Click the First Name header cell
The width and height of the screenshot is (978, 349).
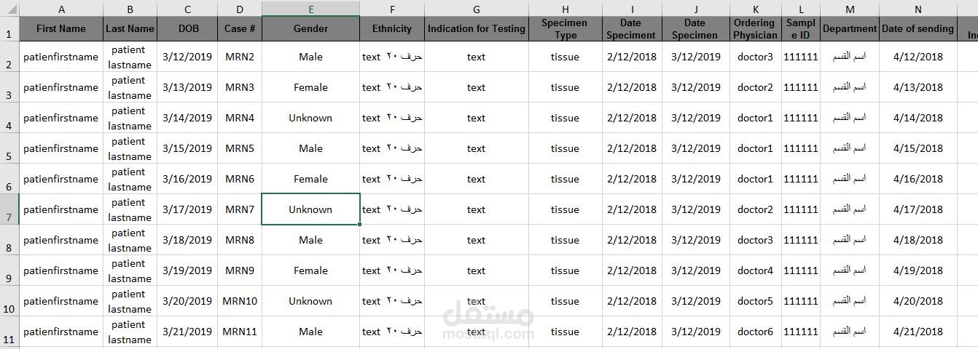(60, 29)
